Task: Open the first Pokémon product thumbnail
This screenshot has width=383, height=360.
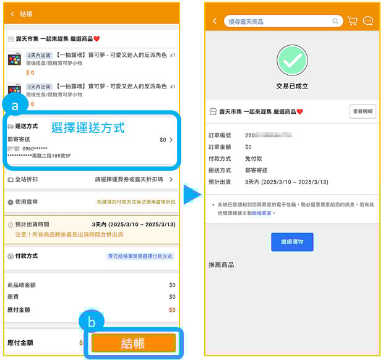Action: click(14, 59)
